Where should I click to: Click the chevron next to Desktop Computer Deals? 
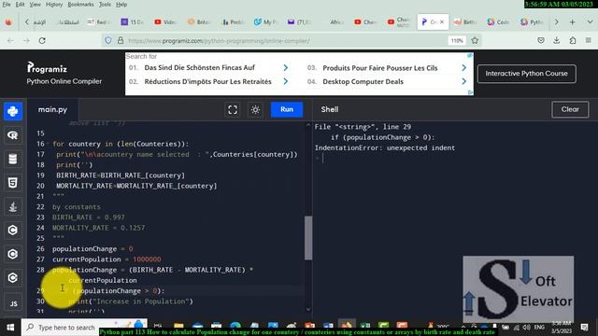(x=463, y=81)
